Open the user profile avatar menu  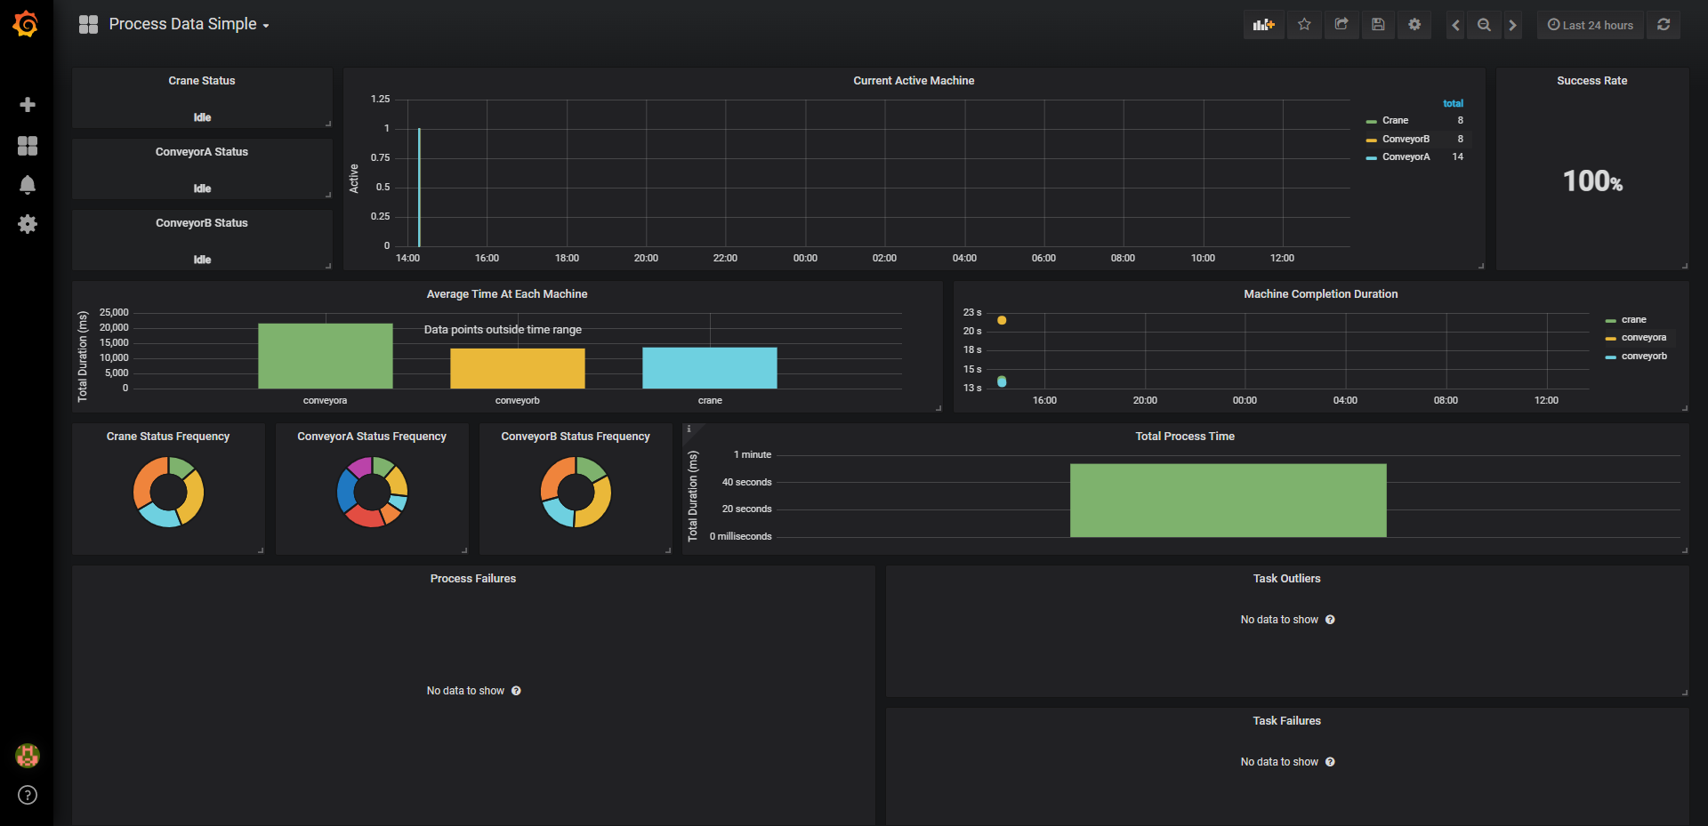[28, 756]
